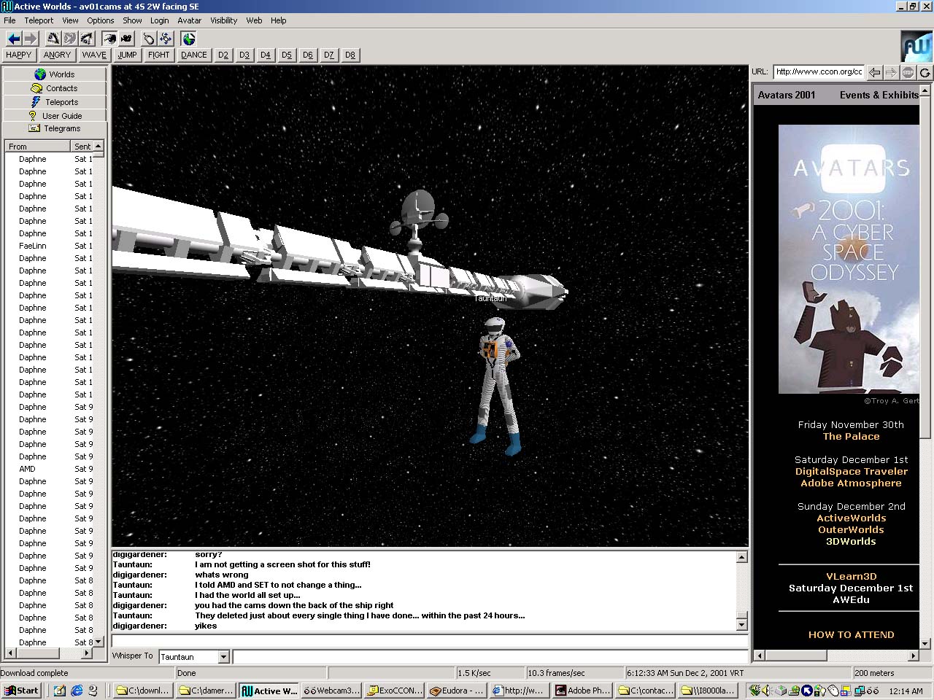Open the Contacts sidebar tab

click(x=55, y=88)
